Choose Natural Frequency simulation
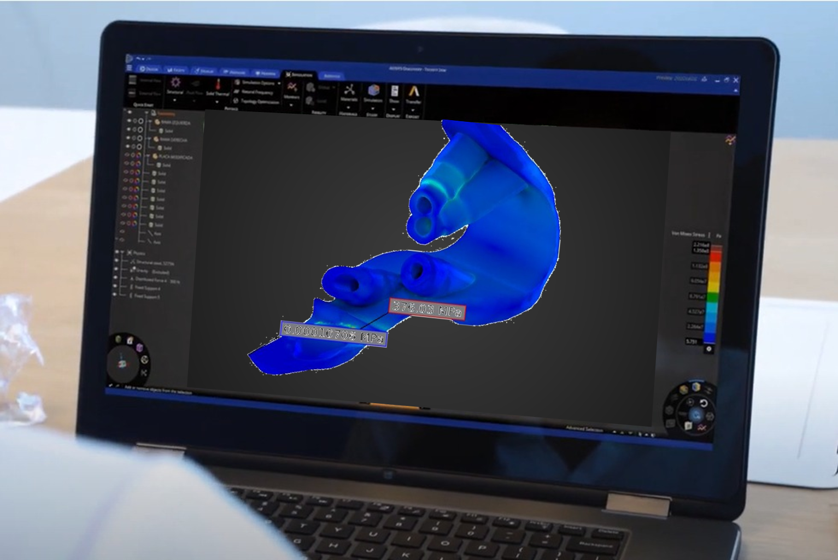The width and height of the screenshot is (838, 560). [x=254, y=92]
